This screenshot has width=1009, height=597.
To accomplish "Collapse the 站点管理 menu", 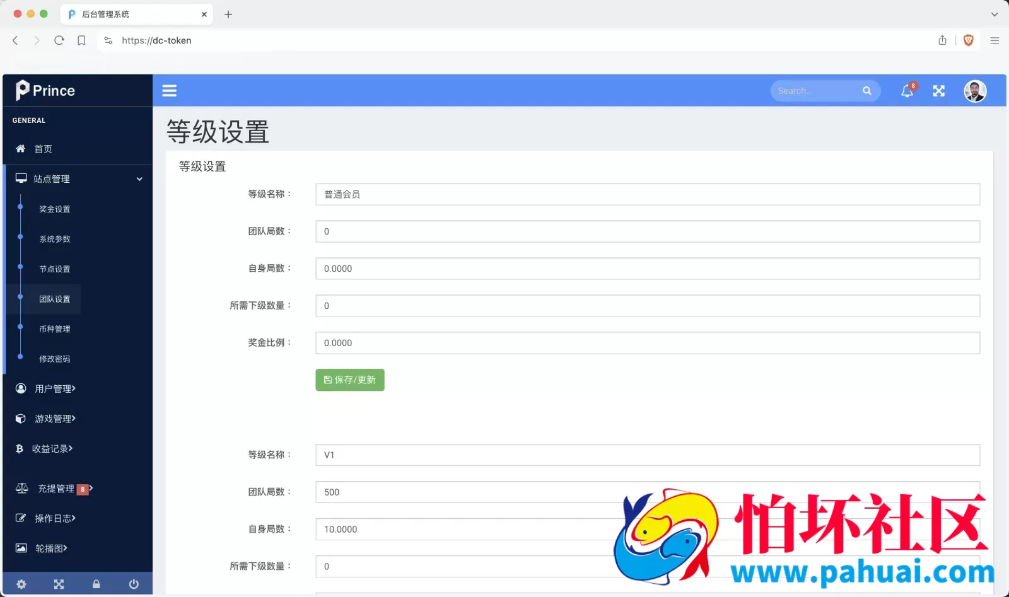I will (x=78, y=179).
